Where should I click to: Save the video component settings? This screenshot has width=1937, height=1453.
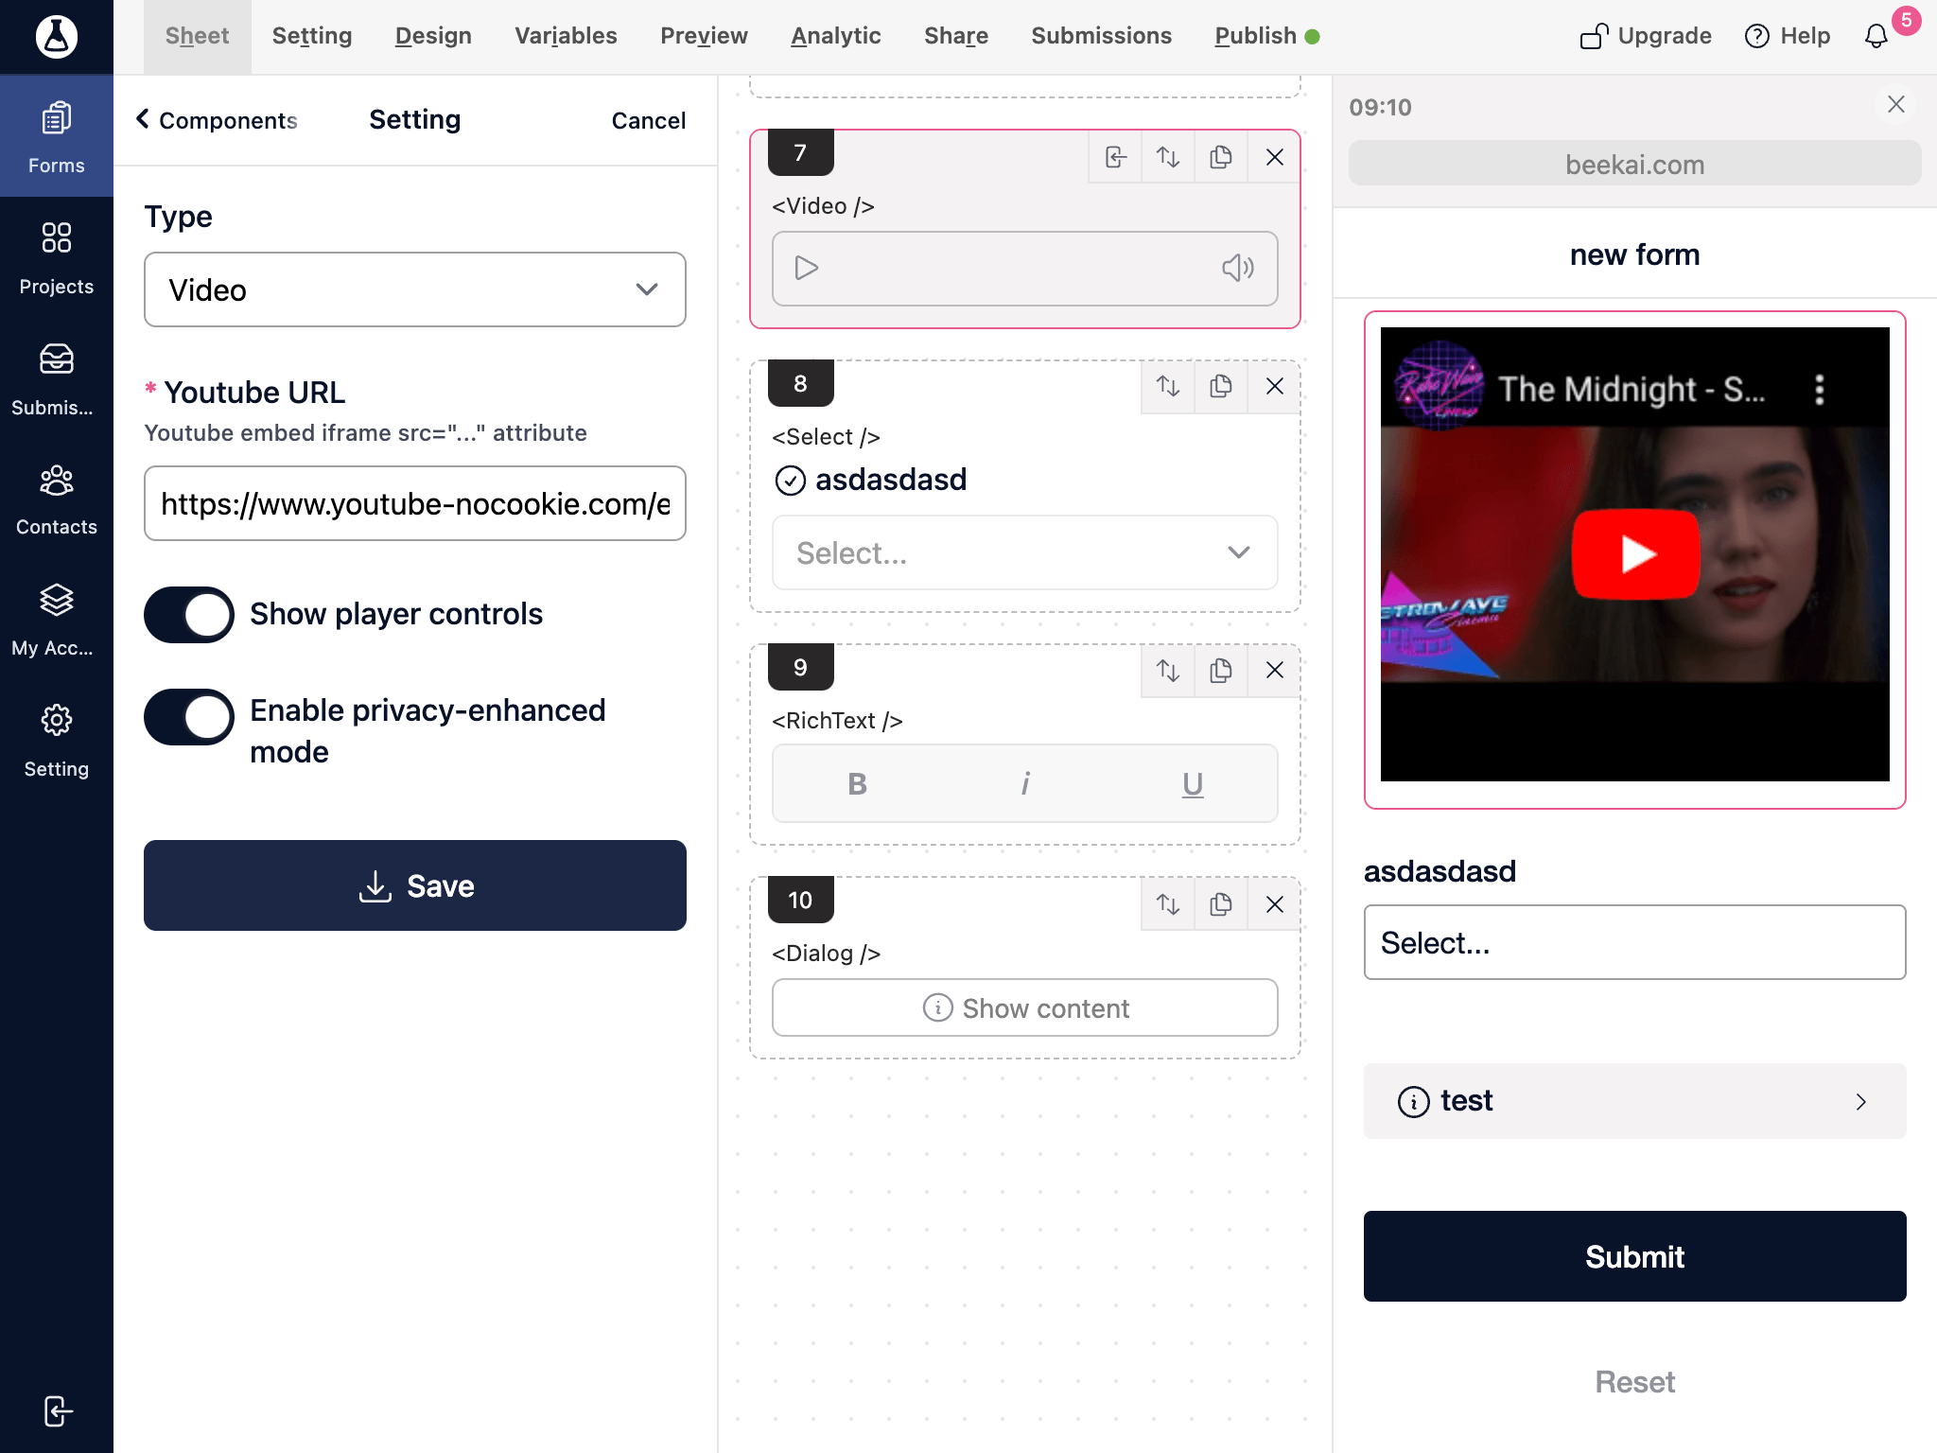[415, 885]
